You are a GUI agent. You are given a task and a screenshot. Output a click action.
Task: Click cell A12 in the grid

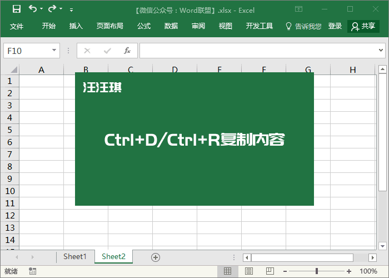point(42,215)
